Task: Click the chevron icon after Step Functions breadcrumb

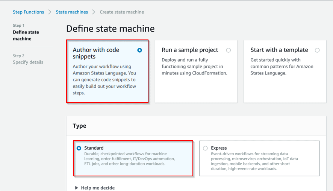Action: 50,12
